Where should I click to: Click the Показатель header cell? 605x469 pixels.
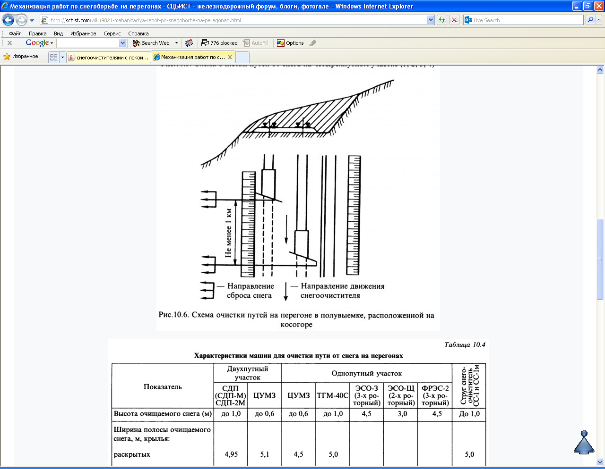click(x=163, y=387)
